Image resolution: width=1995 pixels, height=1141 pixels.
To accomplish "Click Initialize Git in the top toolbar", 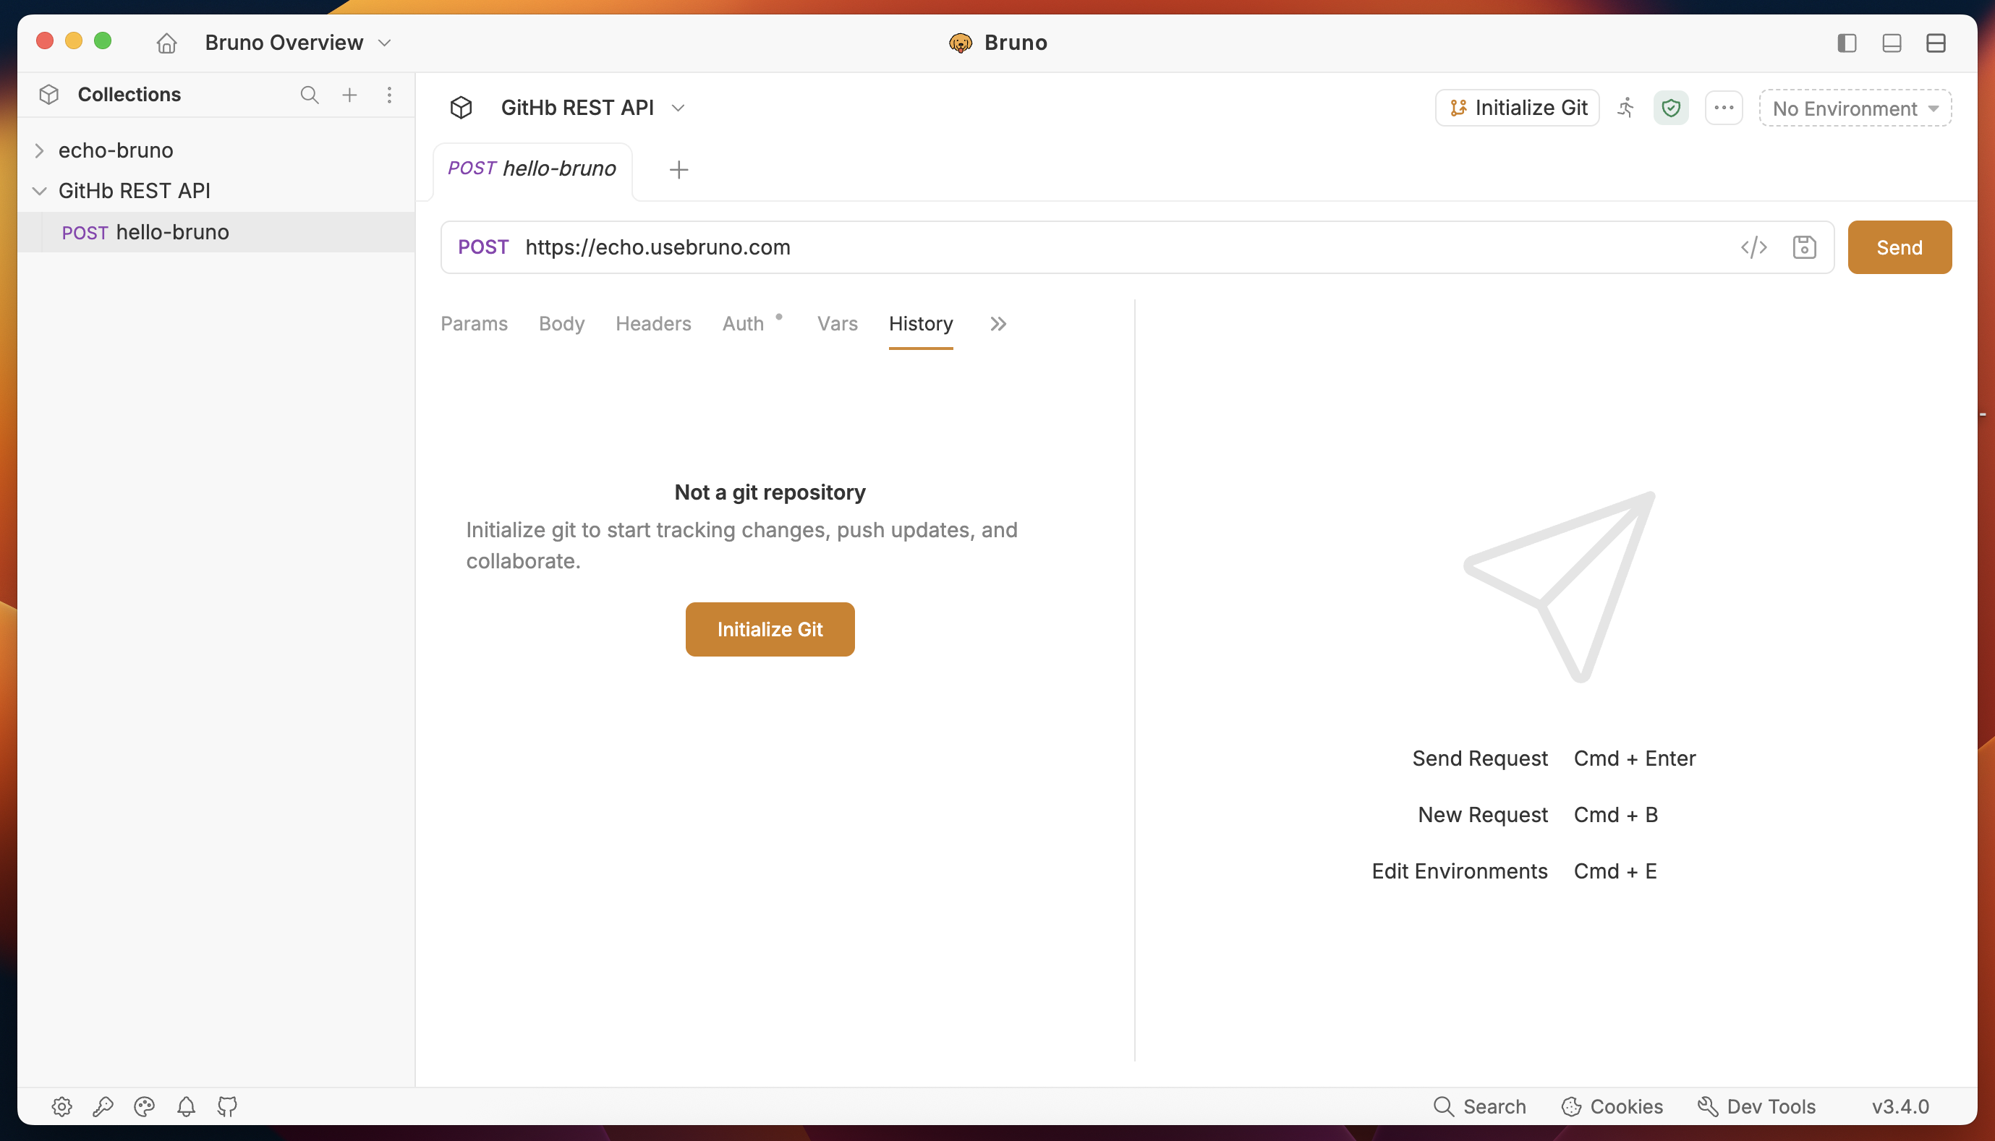I will click(x=1518, y=108).
